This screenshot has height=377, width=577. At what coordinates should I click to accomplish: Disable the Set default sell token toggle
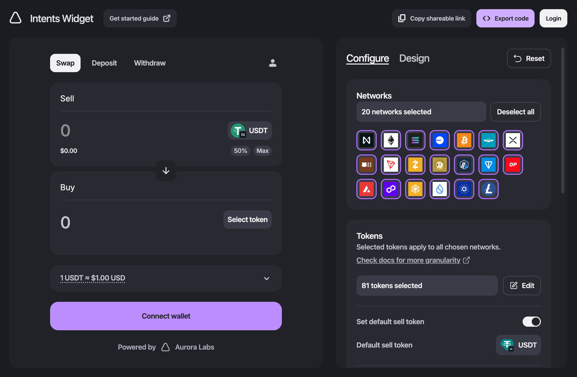click(531, 322)
